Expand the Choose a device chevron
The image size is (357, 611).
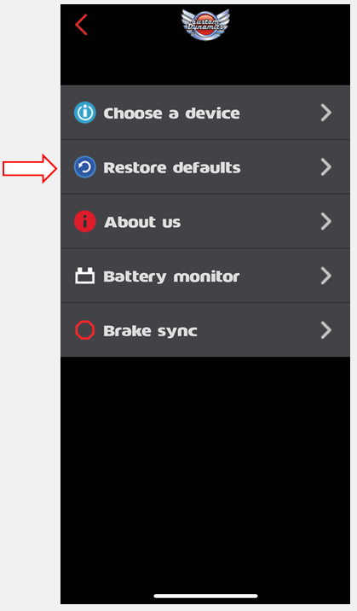click(325, 113)
